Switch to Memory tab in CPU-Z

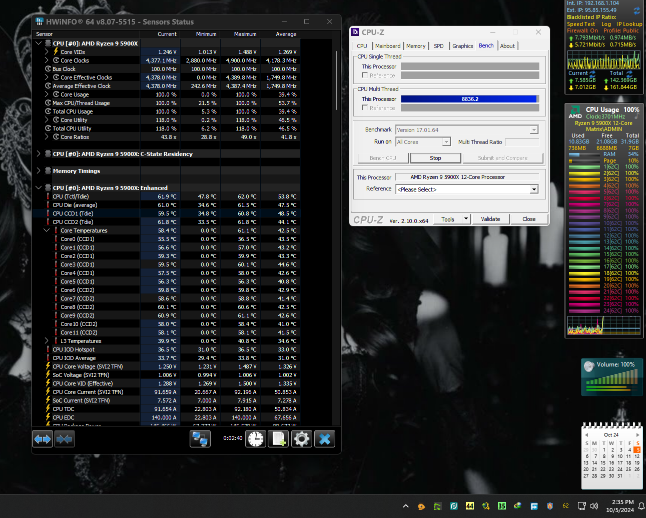click(416, 46)
